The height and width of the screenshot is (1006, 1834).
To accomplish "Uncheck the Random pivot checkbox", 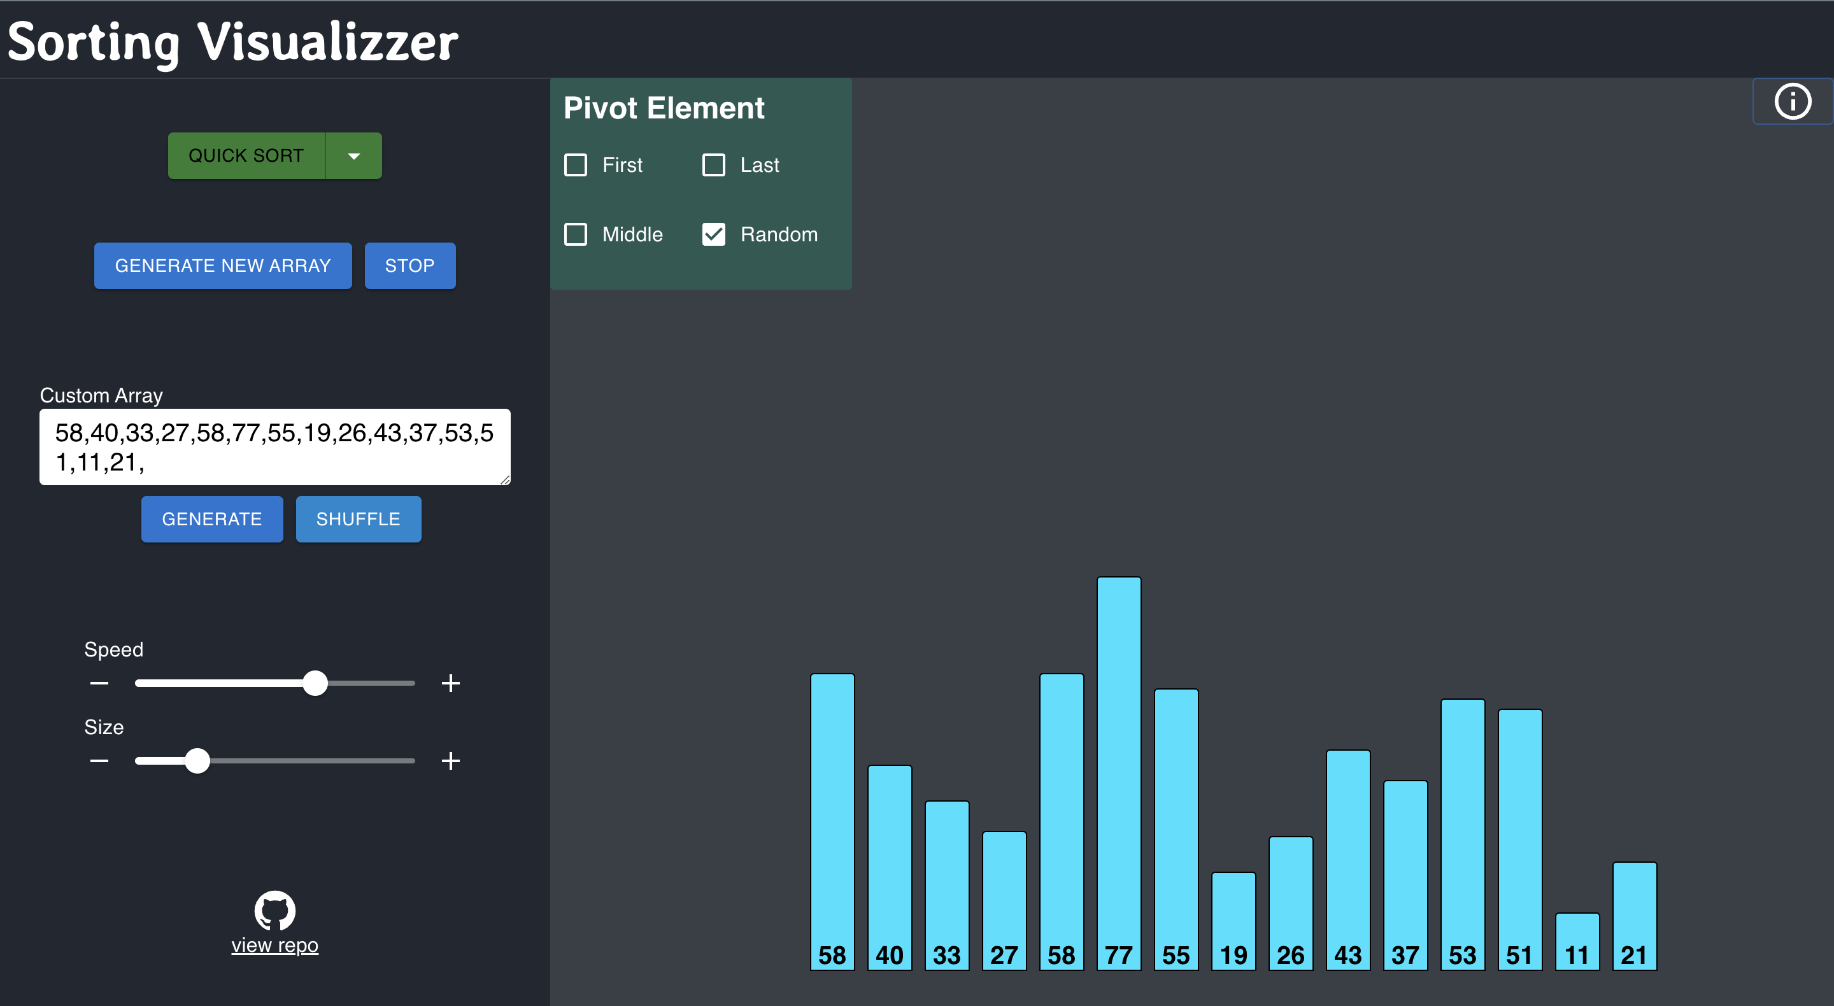I will pos(713,234).
